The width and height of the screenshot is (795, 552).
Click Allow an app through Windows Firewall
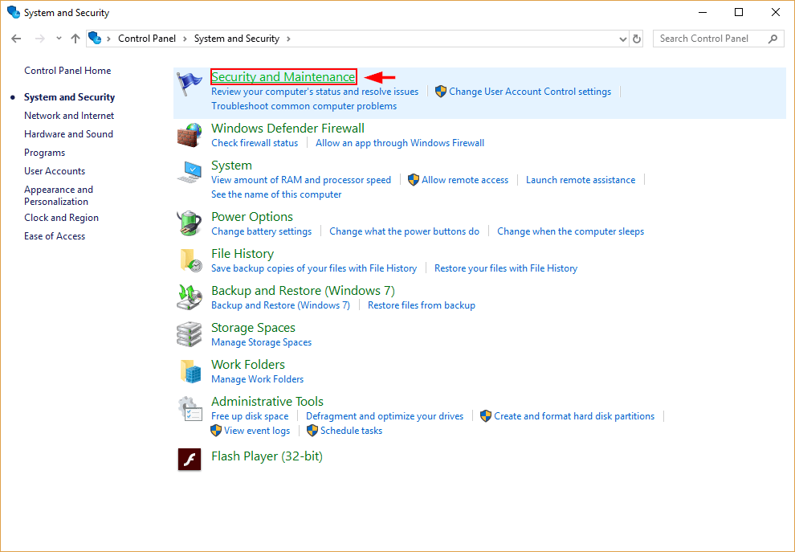pos(400,143)
